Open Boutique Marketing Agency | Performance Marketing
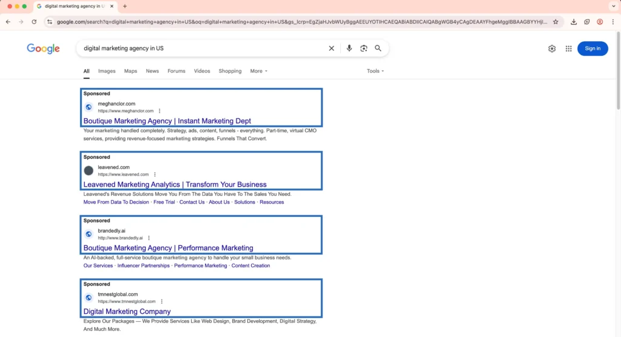Viewport: 621px width, 337px height. coord(169,248)
